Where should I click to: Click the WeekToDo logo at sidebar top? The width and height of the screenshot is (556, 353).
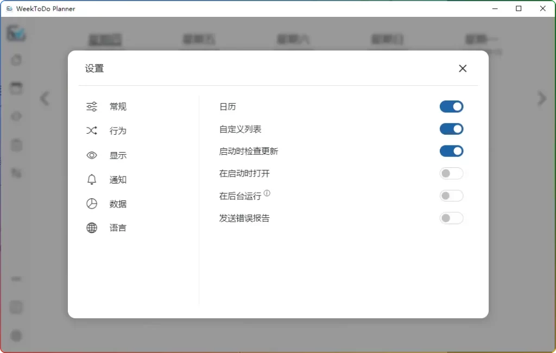pos(16,33)
